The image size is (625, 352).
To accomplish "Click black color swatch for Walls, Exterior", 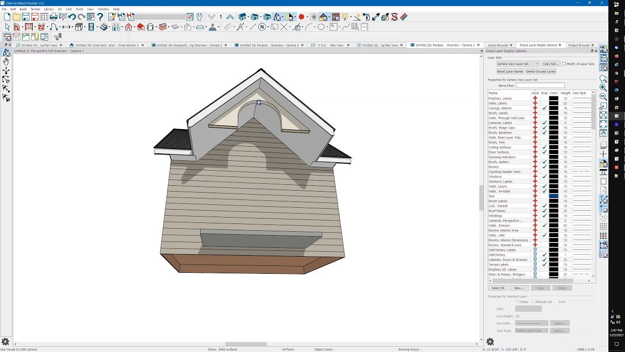I will (x=553, y=225).
